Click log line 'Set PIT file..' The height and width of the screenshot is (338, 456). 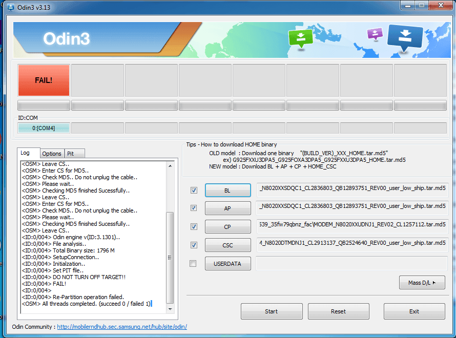(53, 270)
